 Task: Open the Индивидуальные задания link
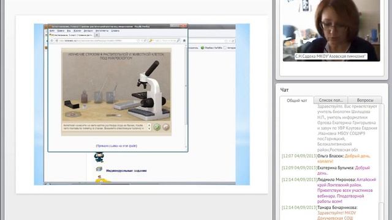[126, 170]
